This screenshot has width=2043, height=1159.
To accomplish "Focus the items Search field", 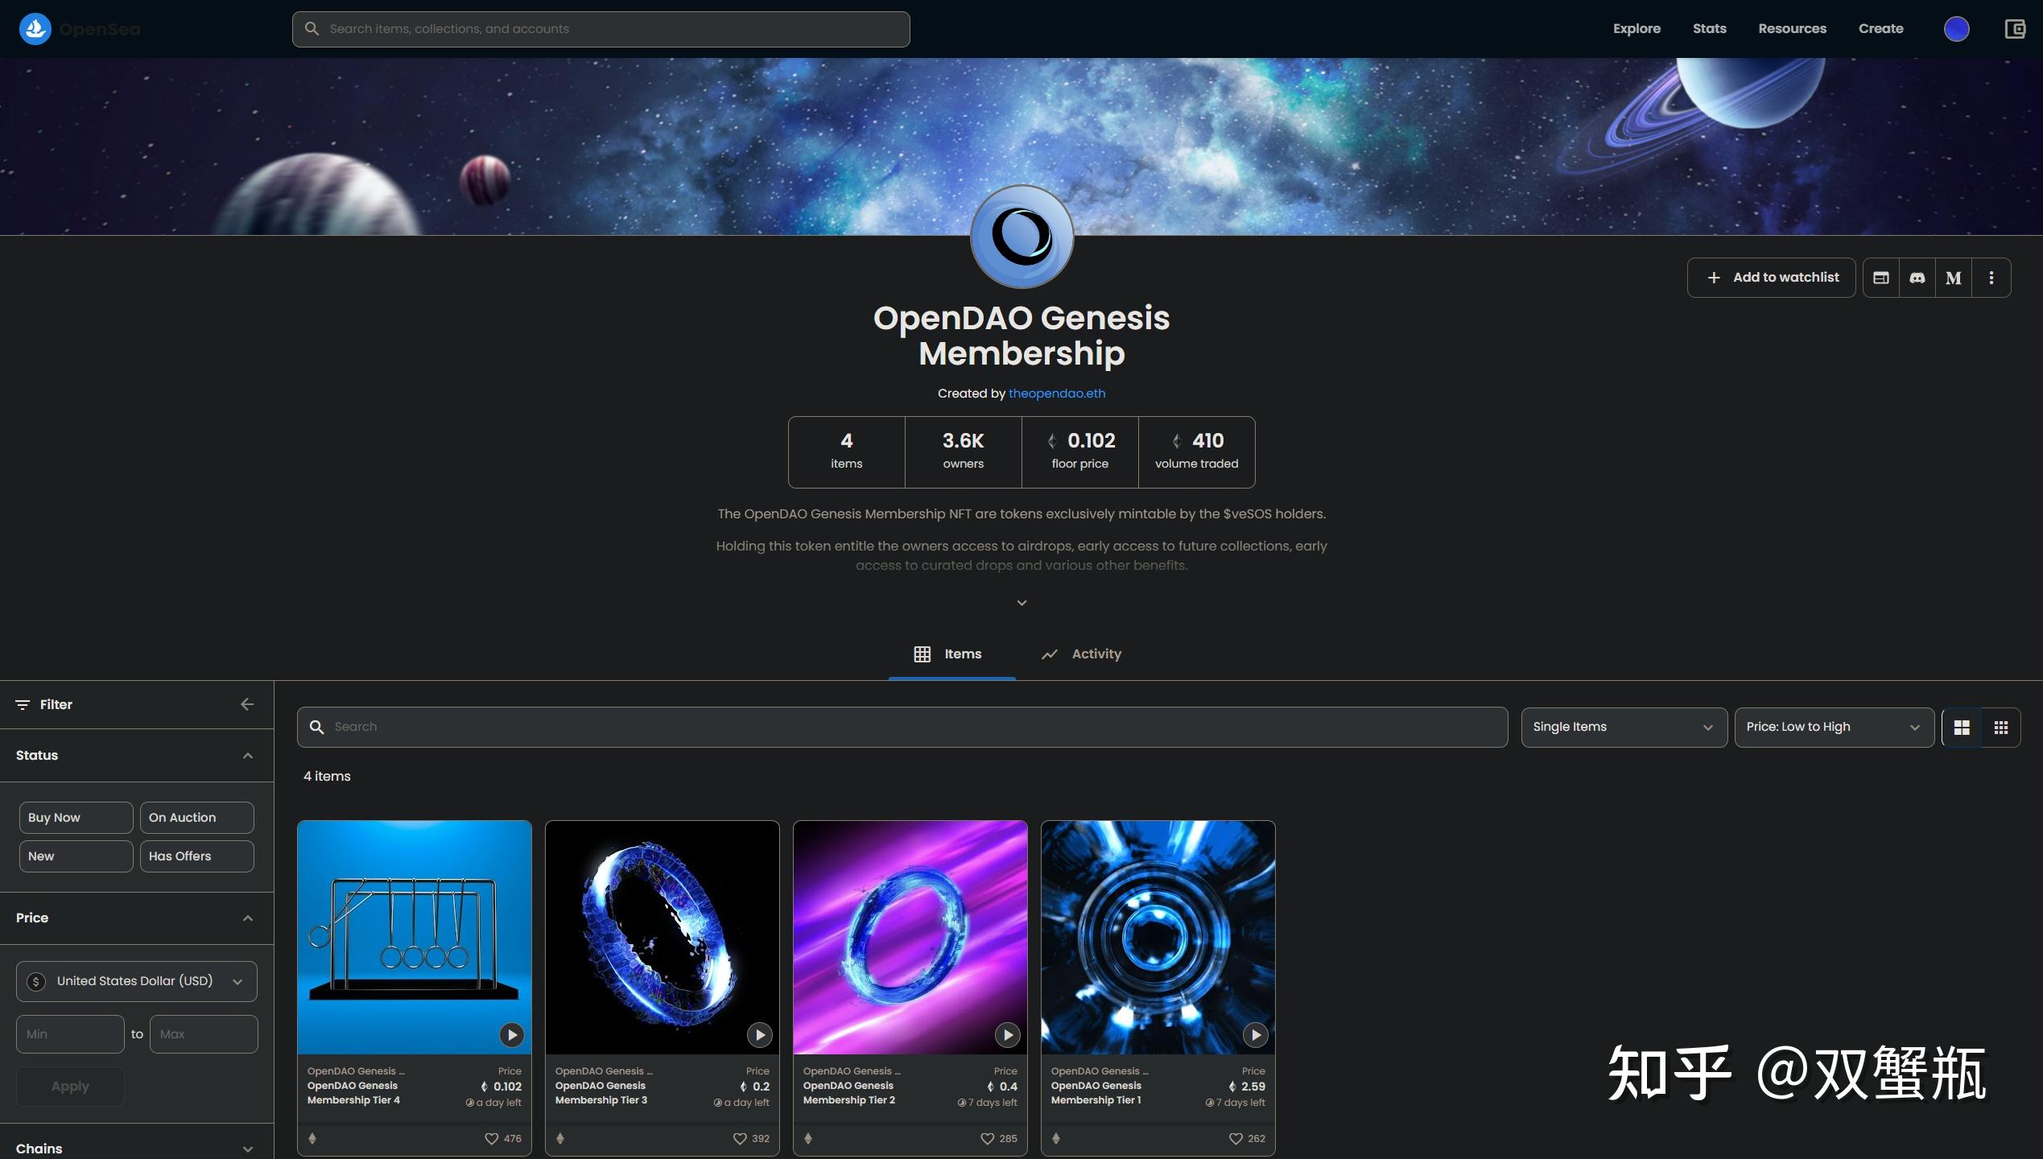I will pyautogui.click(x=902, y=728).
